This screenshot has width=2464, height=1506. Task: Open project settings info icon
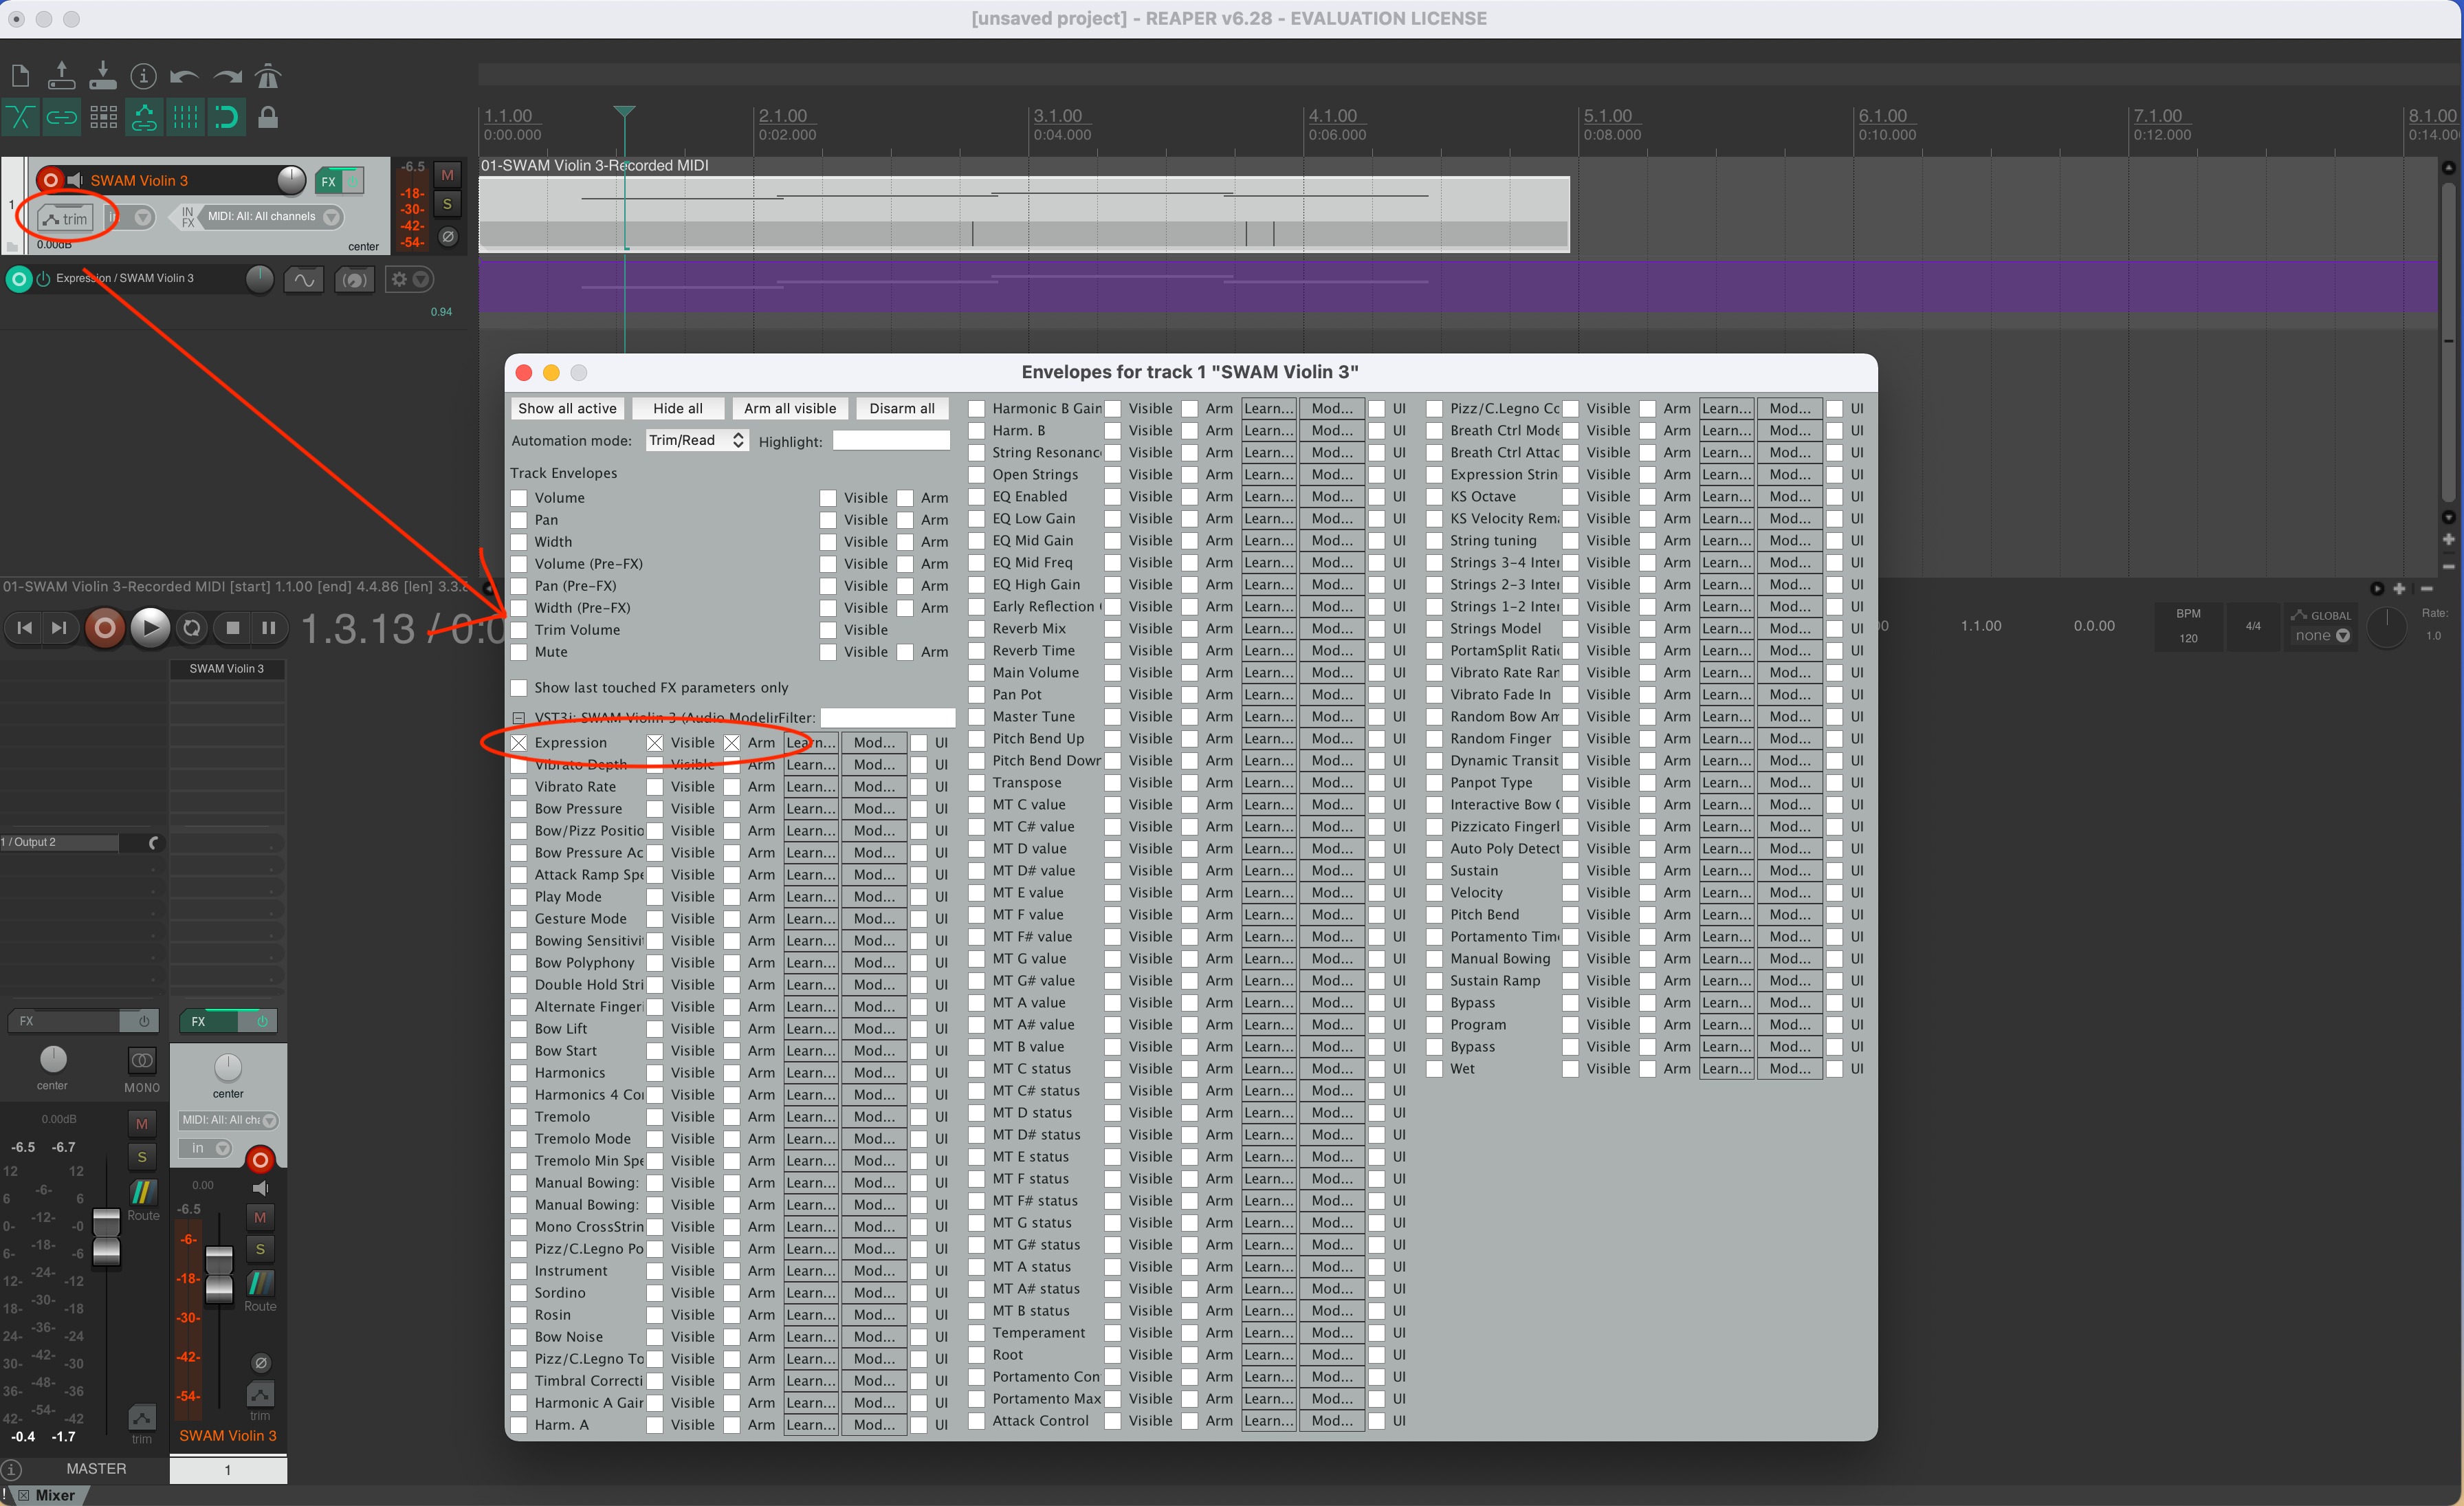click(144, 76)
